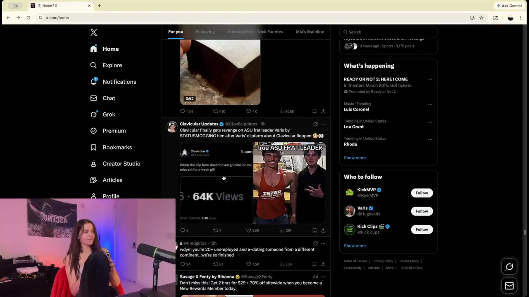Bookmark the Clavicular Updates post
The height and width of the screenshot is (297, 529).
pos(315,230)
